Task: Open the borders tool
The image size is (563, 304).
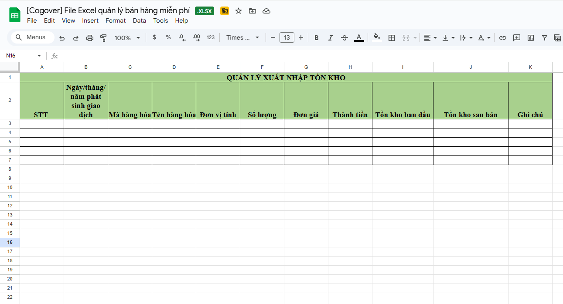Action: (392, 38)
